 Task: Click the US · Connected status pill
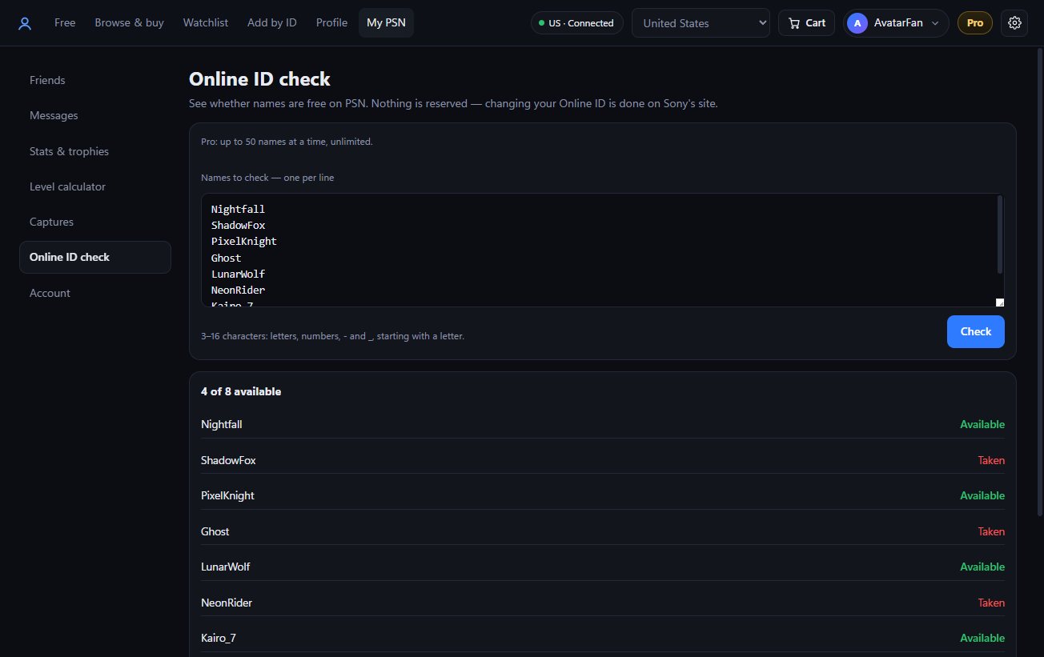click(x=576, y=23)
